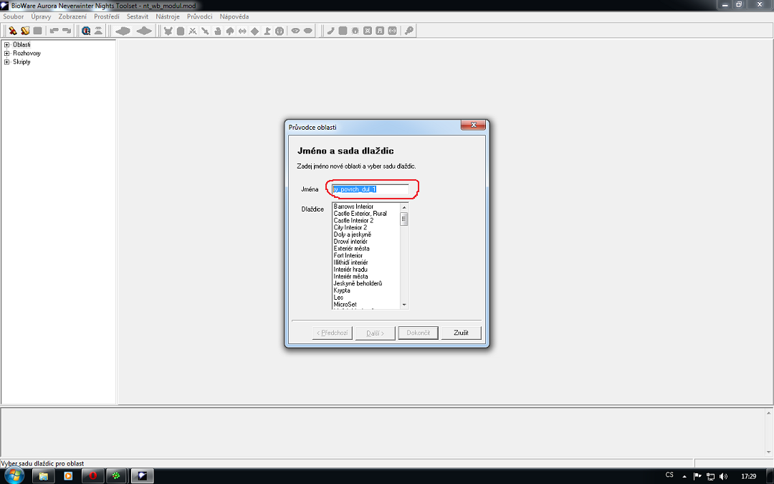774x484 pixels.
Task: Click the creature head toolbar icon
Action: tap(168, 31)
